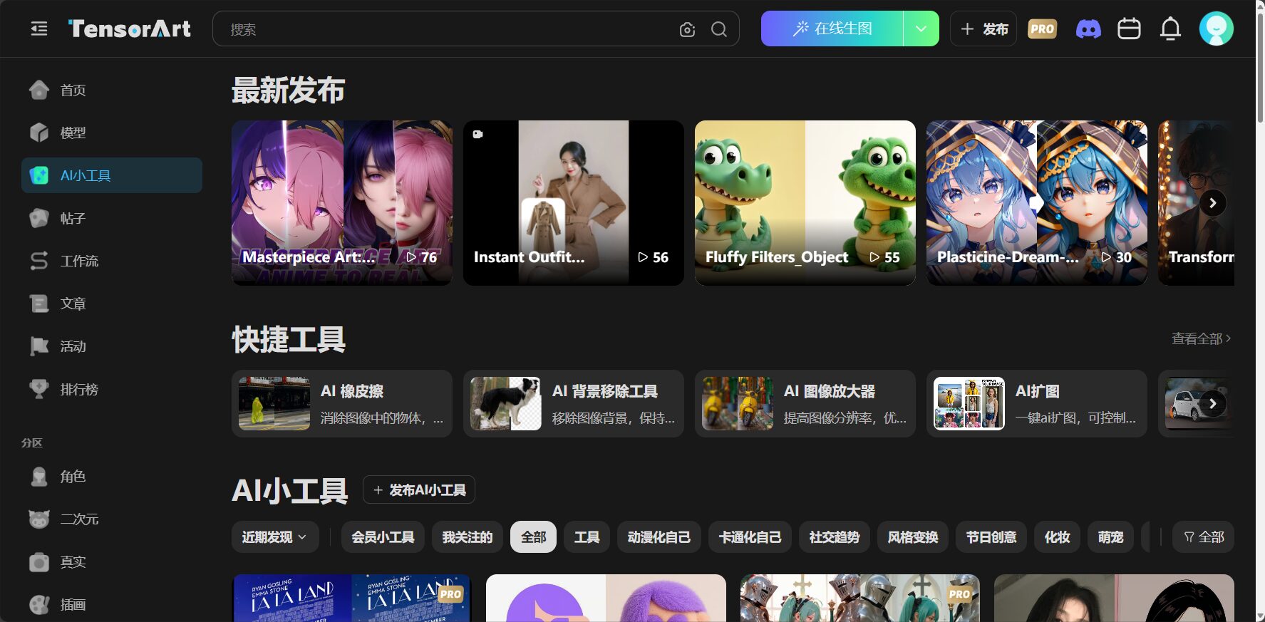Select the 全部 tag chip
The height and width of the screenshot is (622, 1265).
pos(533,537)
